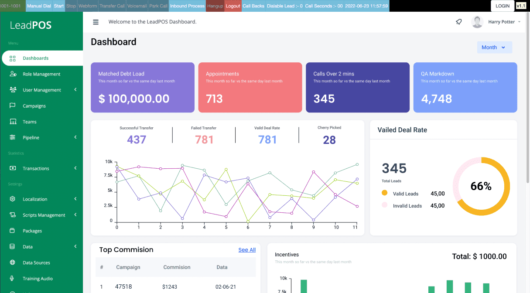The width and height of the screenshot is (530, 293).
Task: Open the QA Markdown card
Action: click(x=465, y=88)
